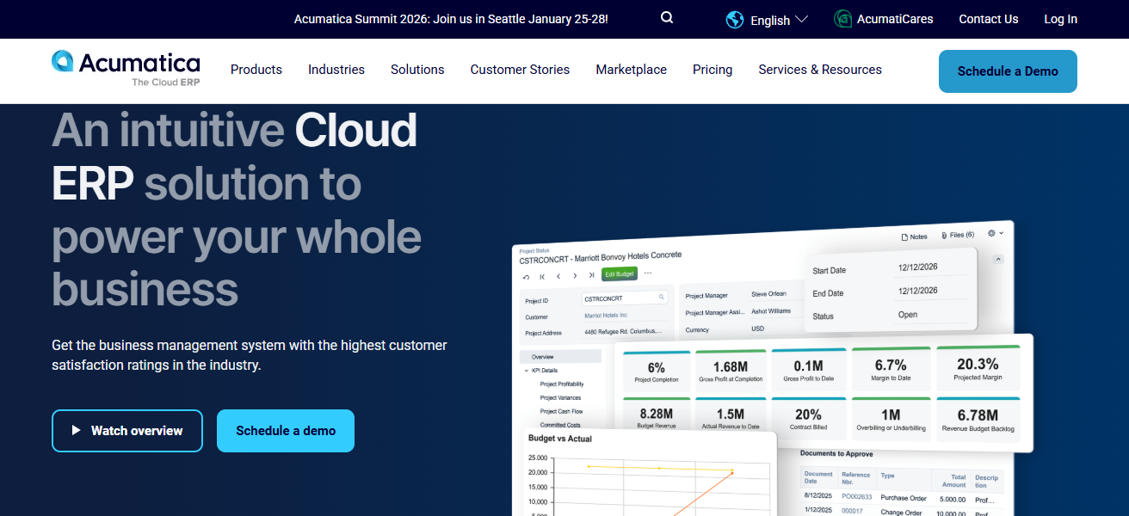
Task: Click the Files (6) paperclip icon
Action: pyautogui.click(x=944, y=235)
